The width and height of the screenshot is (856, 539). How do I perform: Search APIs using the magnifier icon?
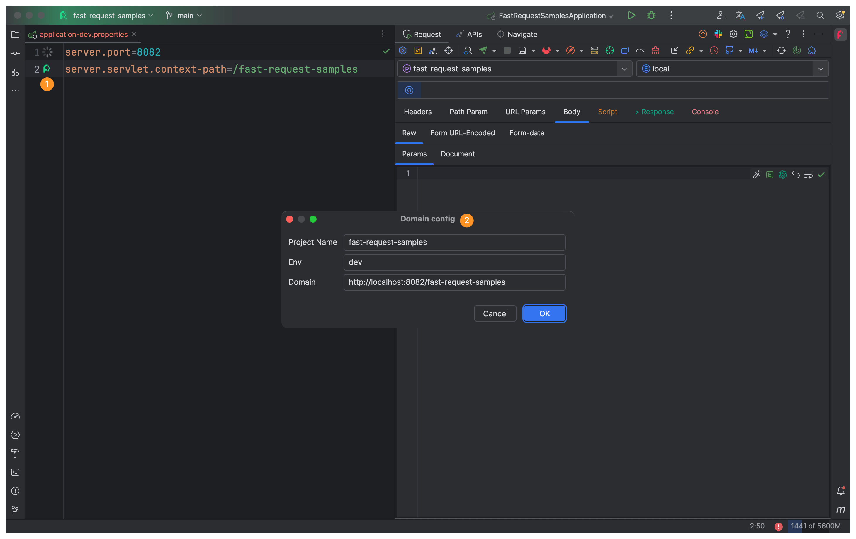468,50
